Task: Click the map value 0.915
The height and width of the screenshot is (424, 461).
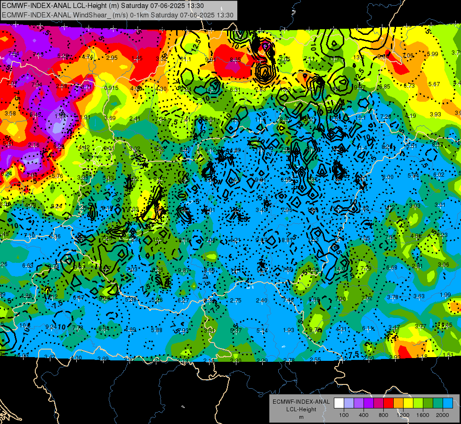Action: (x=112, y=88)
